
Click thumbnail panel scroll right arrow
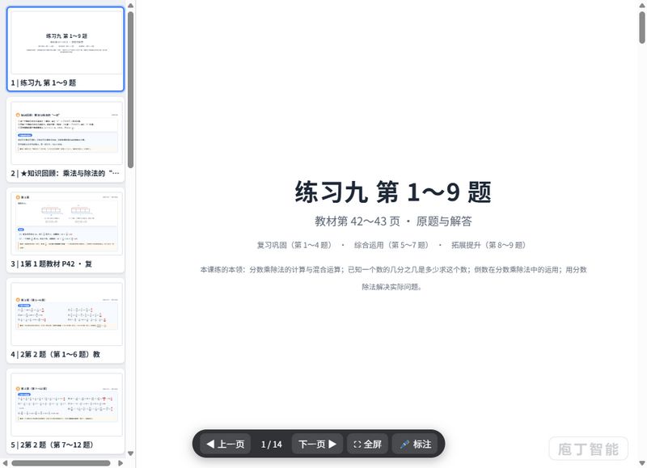point(121,463)
